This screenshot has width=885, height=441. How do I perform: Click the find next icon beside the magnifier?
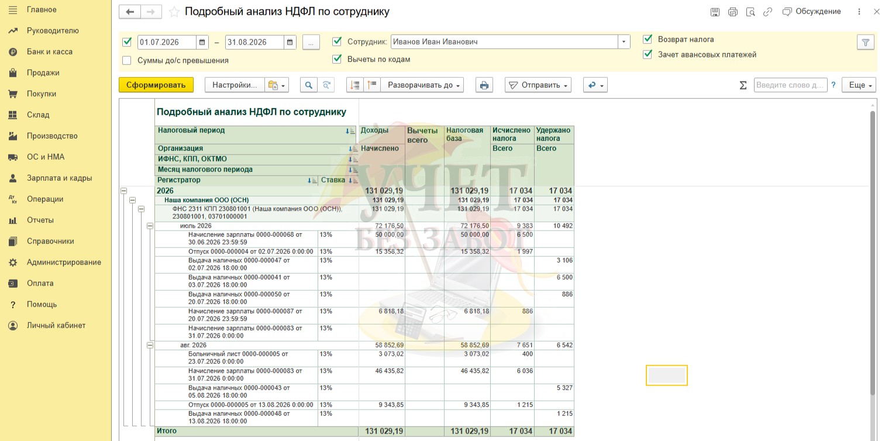point(326,85)
